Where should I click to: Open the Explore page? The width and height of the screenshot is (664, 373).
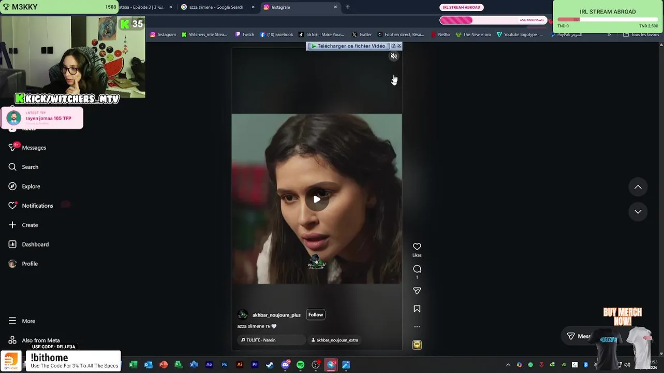(24, 187)
